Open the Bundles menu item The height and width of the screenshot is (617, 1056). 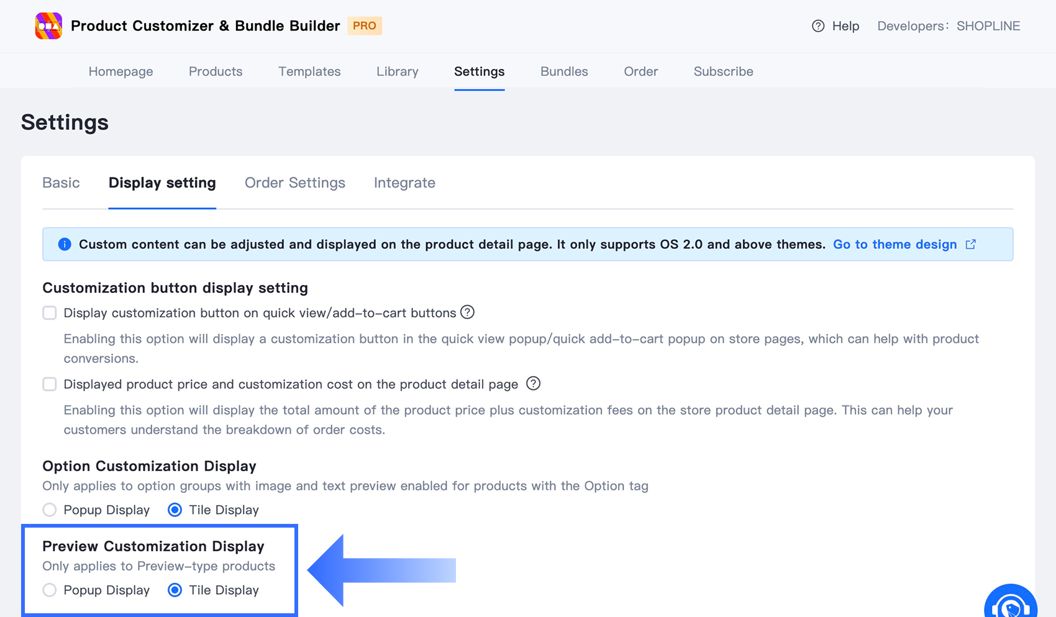pos(564,71)
